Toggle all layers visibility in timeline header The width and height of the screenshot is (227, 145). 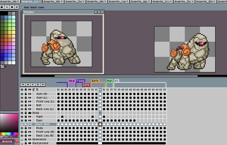tap(22, 90)
